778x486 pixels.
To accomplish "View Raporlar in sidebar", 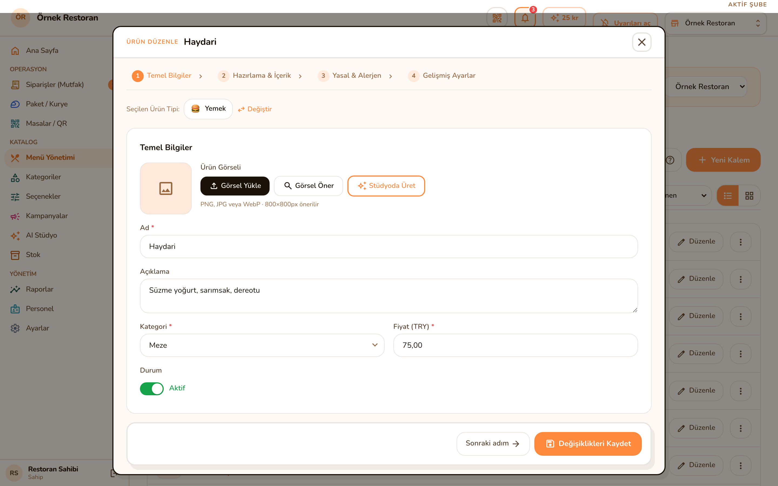I will point(39,289).
